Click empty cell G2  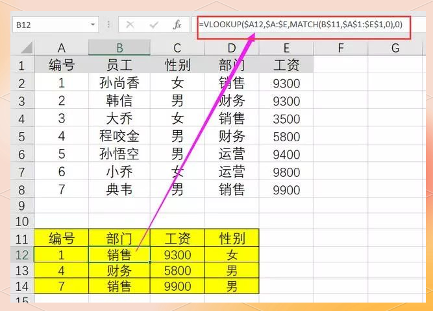coord(395,83)
